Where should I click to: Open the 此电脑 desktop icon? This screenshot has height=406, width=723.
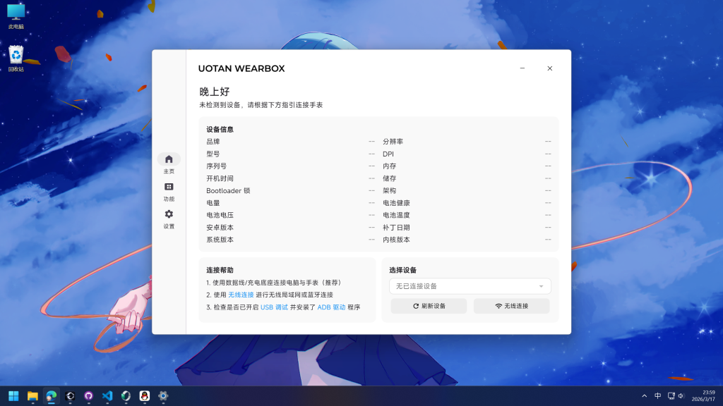point(16,16)
